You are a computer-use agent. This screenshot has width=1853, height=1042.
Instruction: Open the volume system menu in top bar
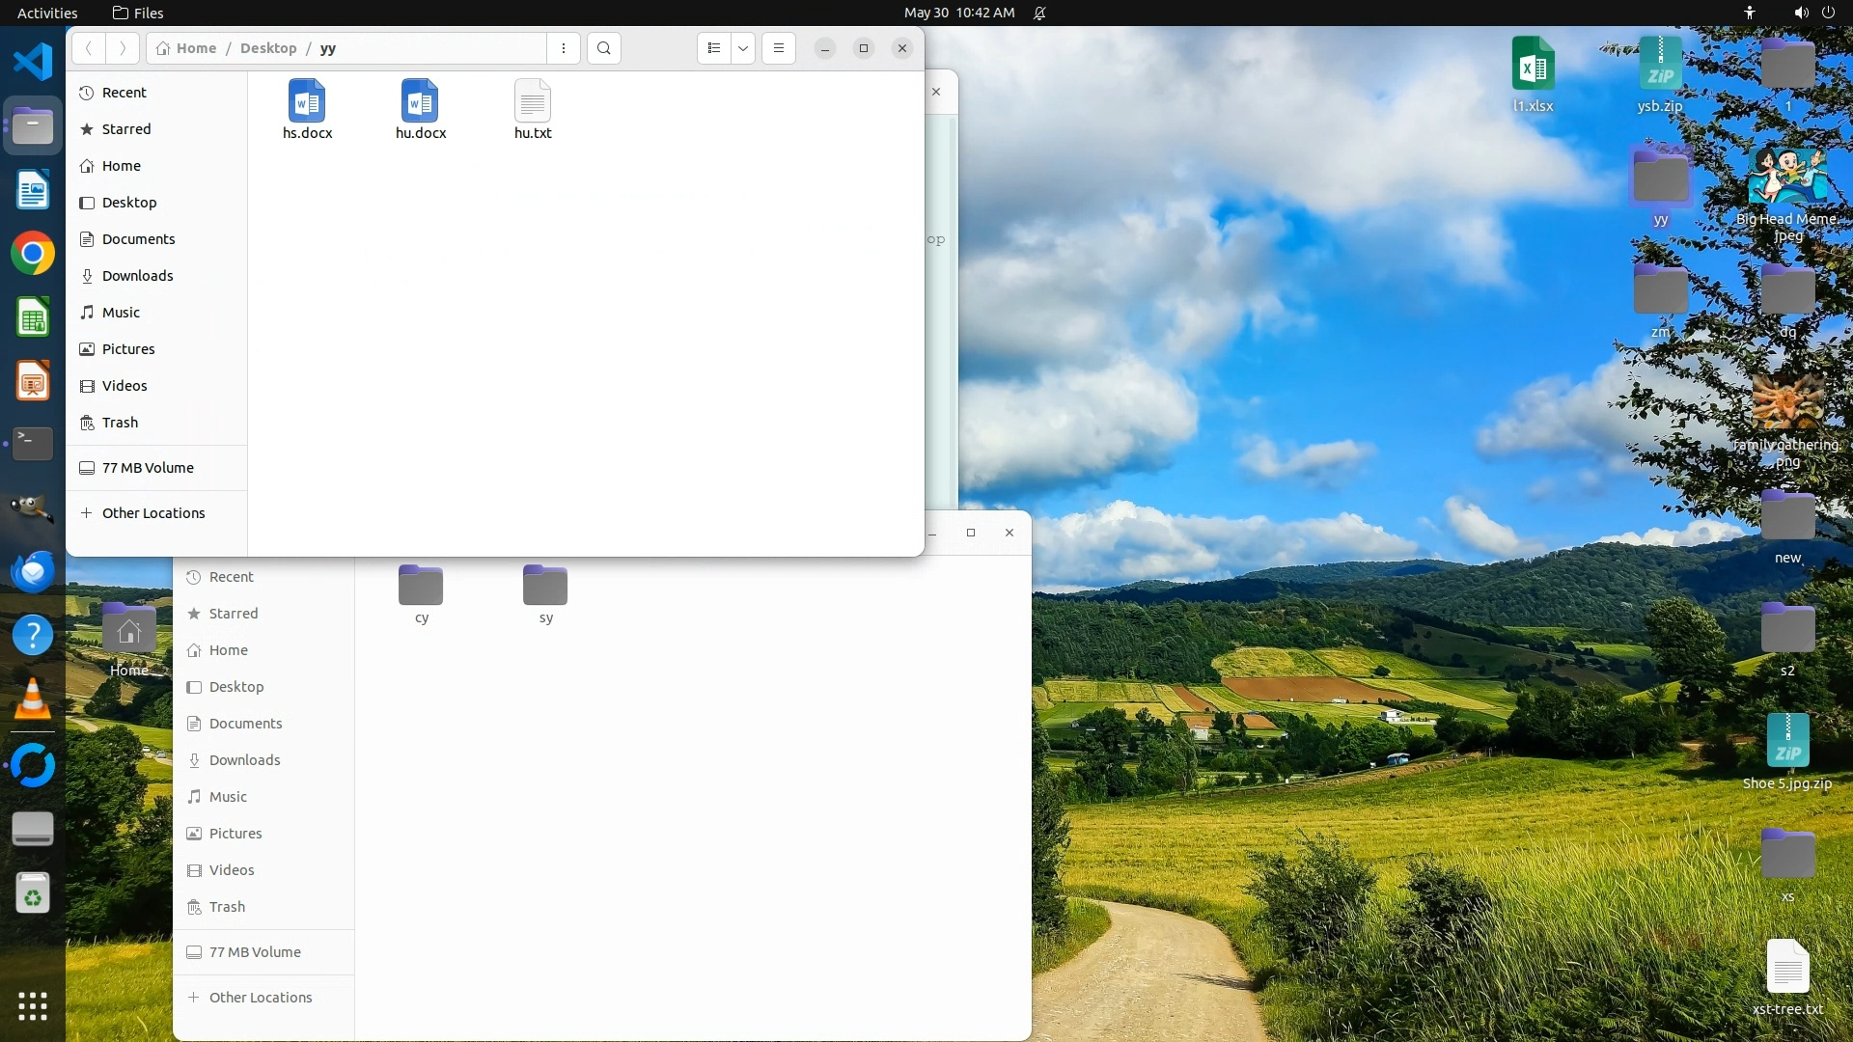point(1801,13)
